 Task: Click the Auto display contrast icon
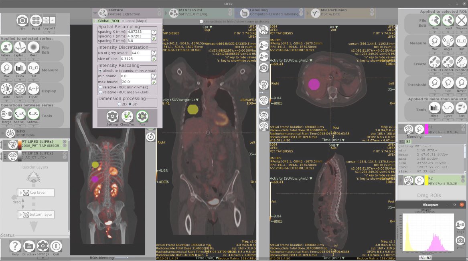click(6, 89)
